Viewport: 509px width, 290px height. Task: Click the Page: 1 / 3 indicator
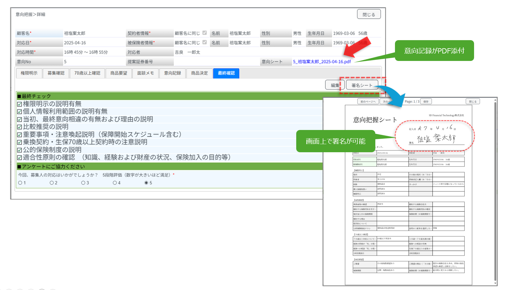(412, 101)
